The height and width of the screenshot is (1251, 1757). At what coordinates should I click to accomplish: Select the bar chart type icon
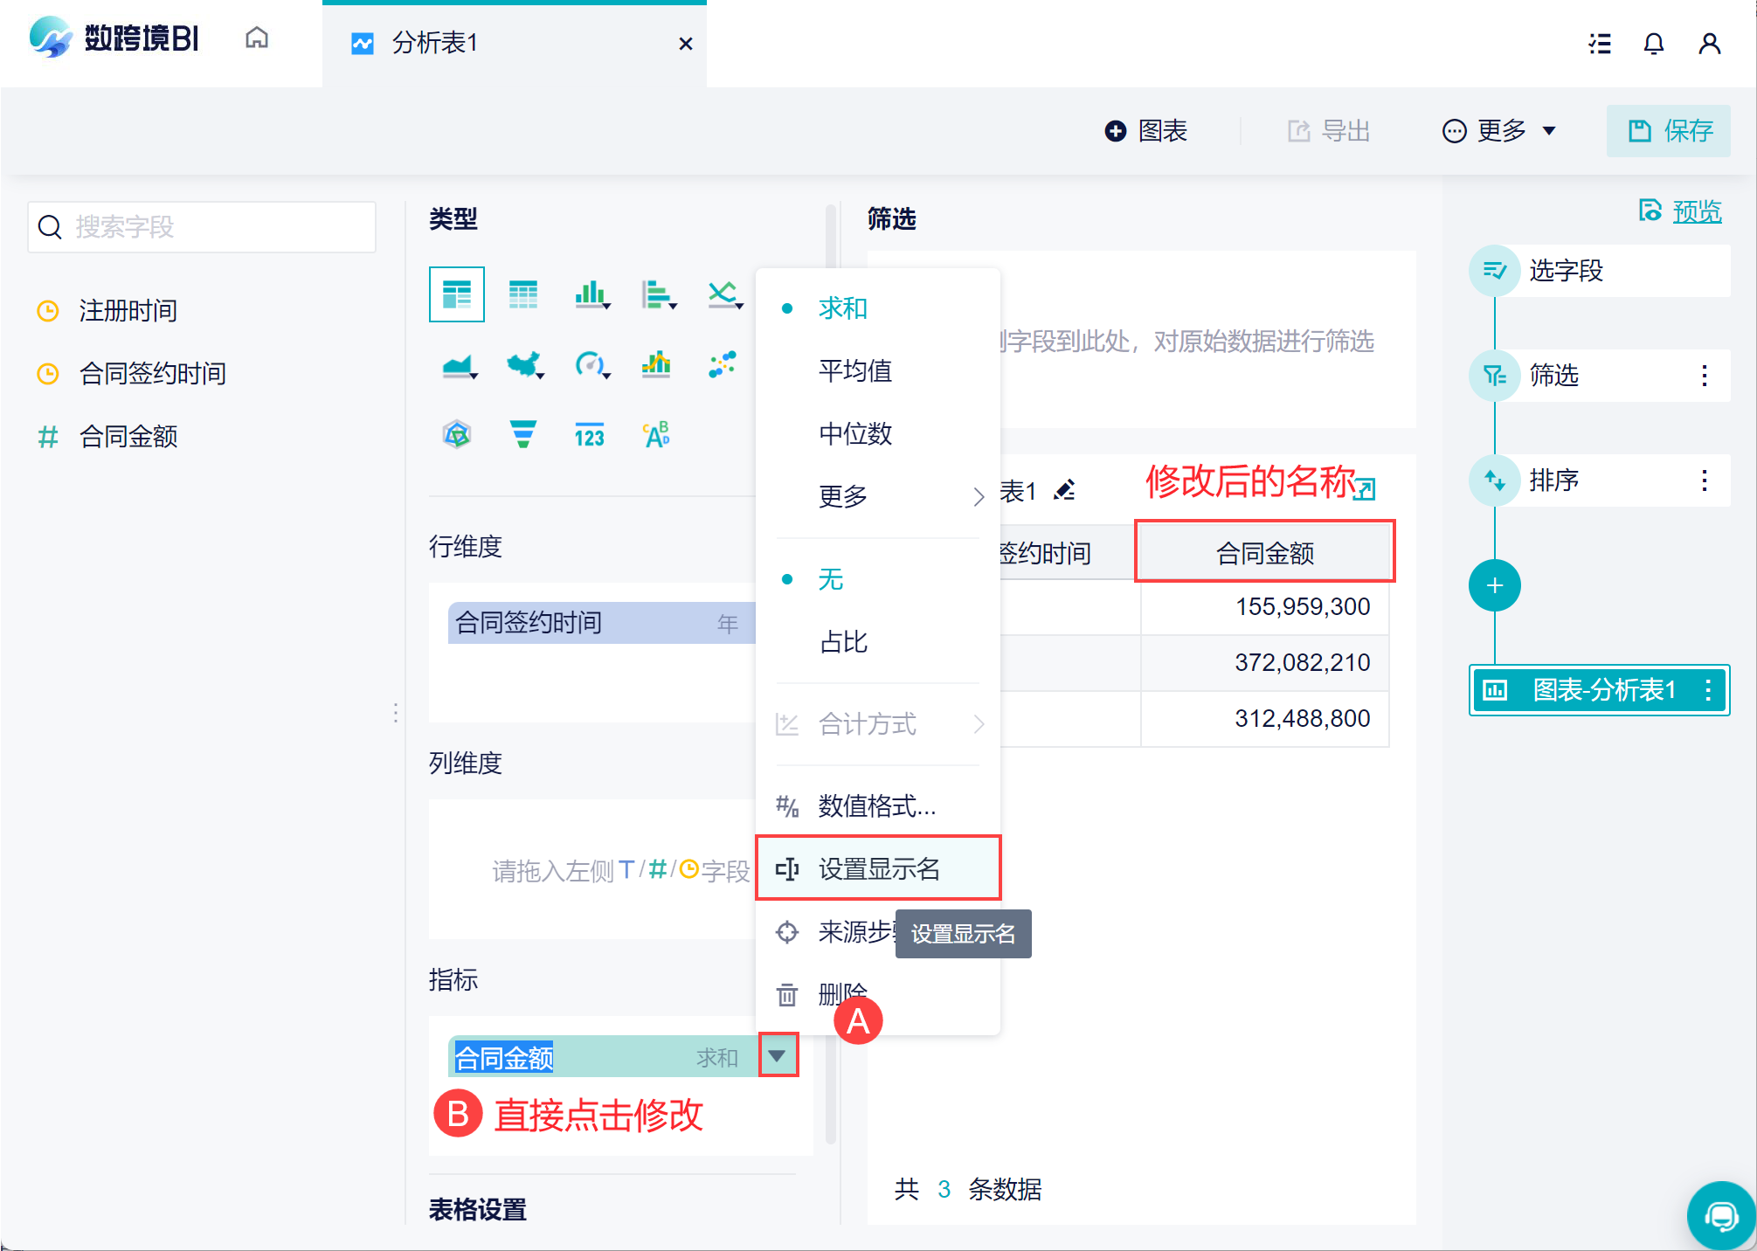click(x=591, y=294)
